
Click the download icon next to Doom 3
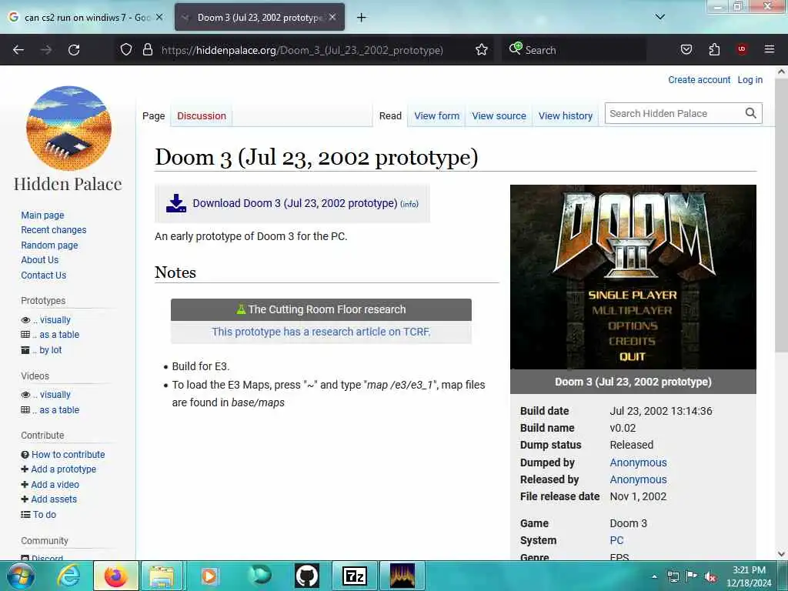(x=176, y=203)
